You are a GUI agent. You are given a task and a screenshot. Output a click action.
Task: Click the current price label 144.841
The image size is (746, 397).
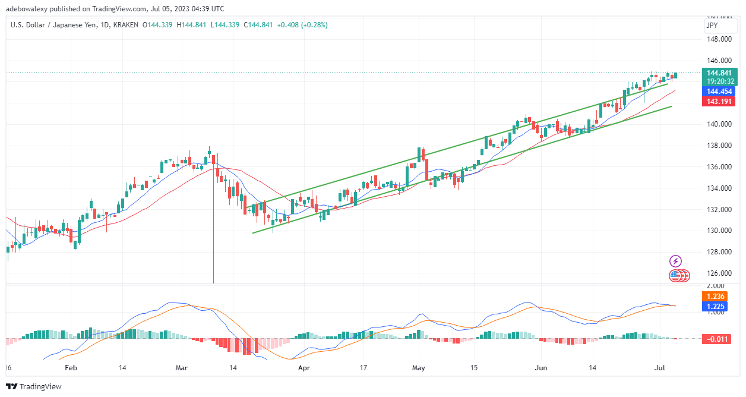click(718, 73)
